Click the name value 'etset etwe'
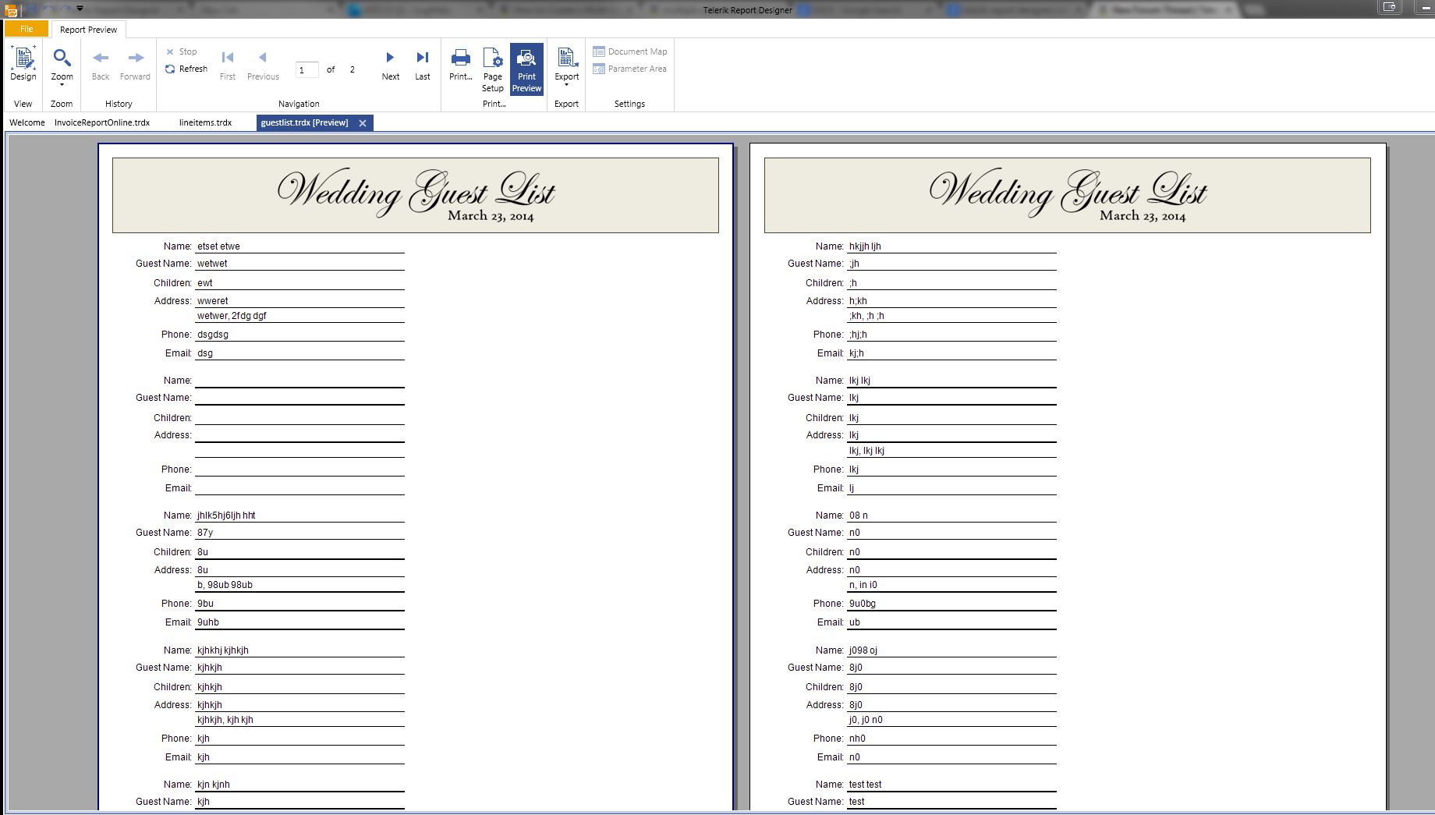This screenshot has width=1435, height=815. click(x=218, y=246)
